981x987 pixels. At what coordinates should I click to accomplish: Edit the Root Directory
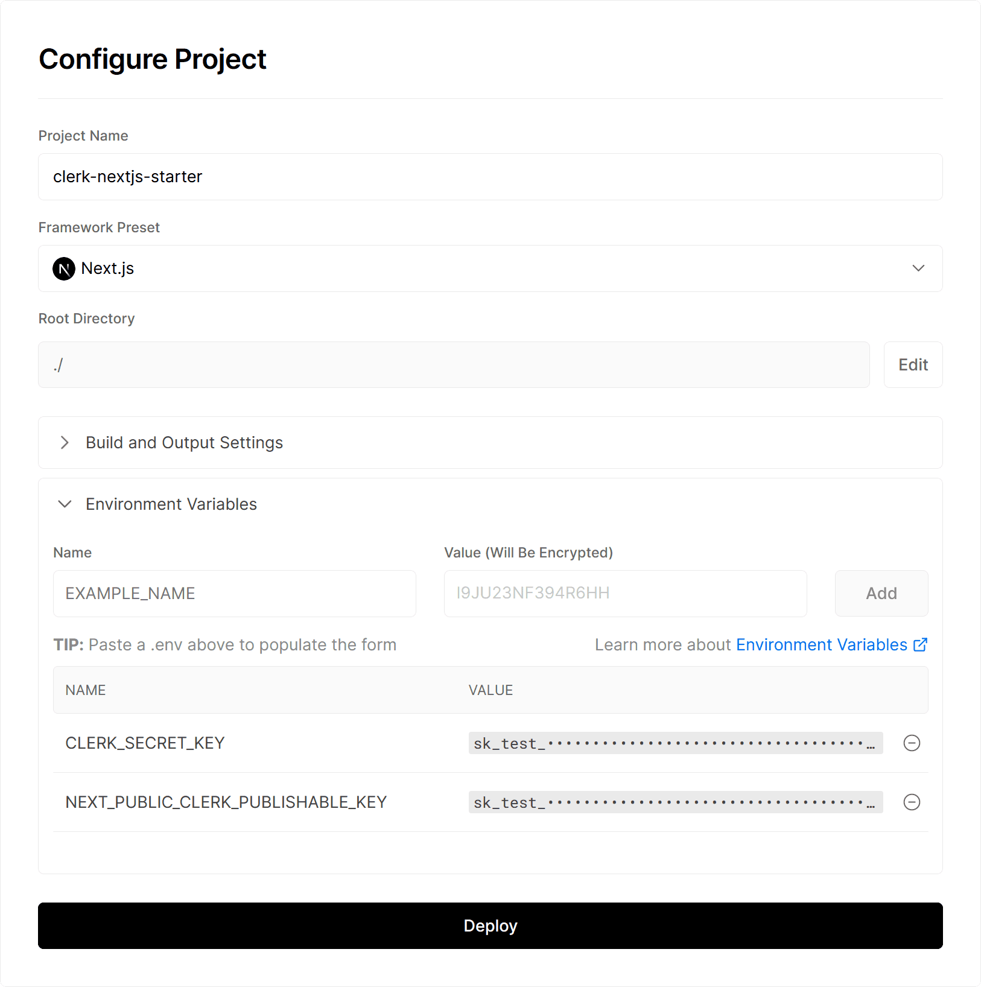913,364
